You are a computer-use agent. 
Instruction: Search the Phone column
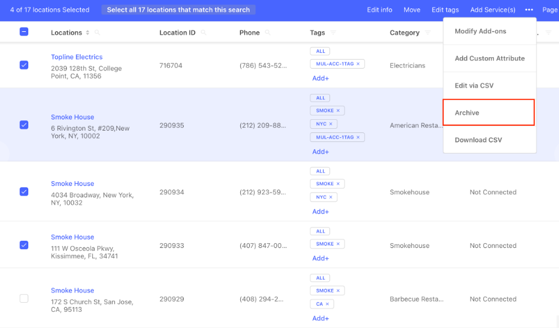(x=267, y=32)
